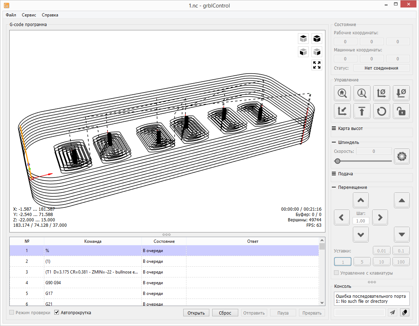Open the Файл menu
The image size is (419, 326).
point(11,15)
